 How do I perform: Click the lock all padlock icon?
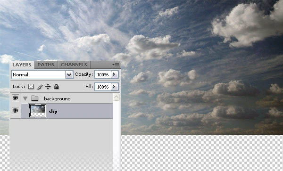point(56,87)
